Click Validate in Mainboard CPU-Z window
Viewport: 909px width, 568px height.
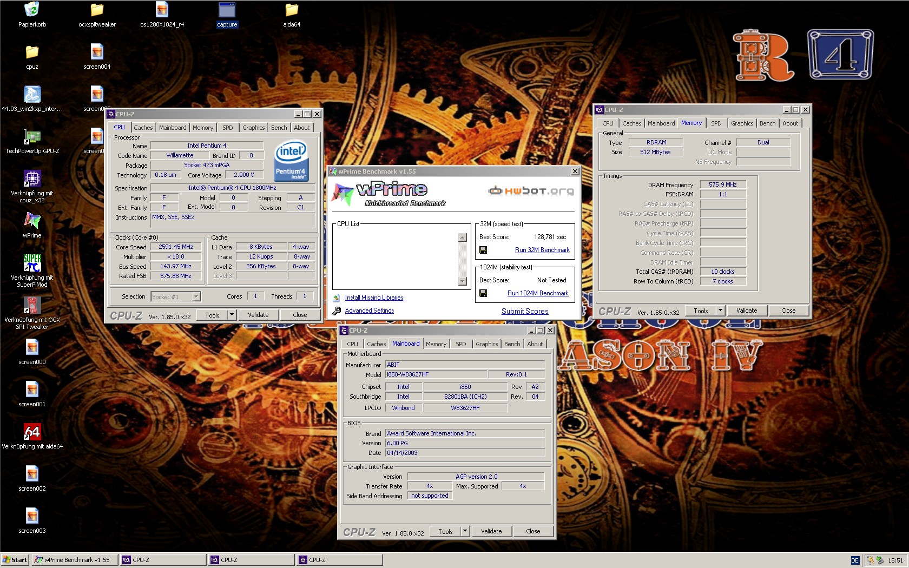[491, 531]
